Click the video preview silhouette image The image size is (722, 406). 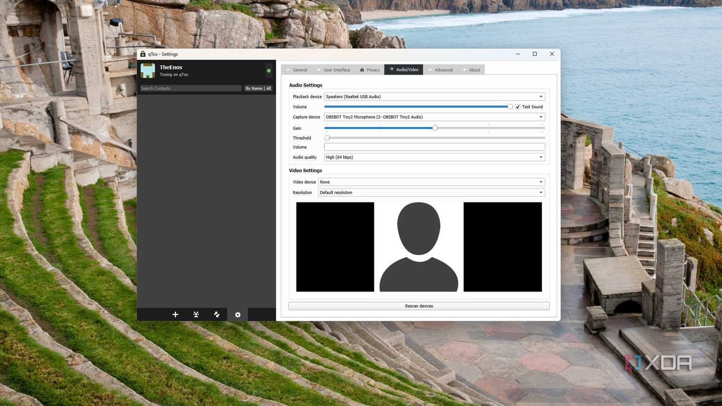419,247
